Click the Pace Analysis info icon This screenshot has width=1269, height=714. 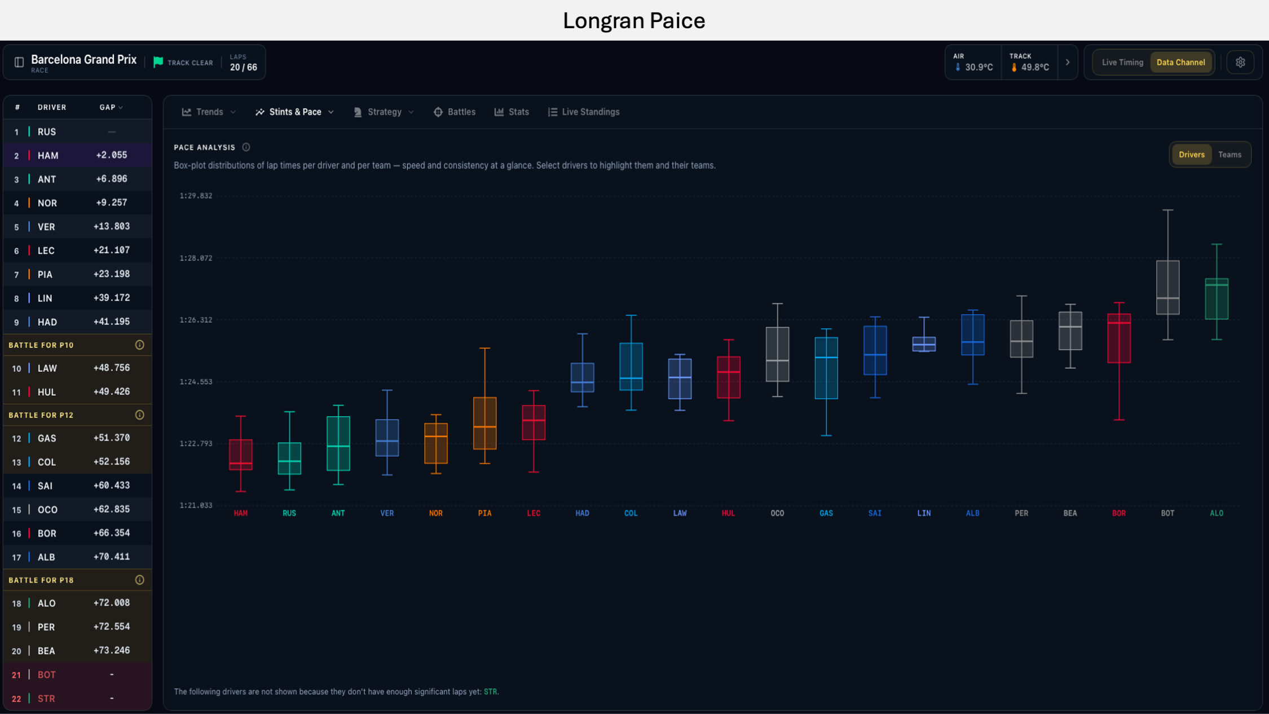[x=246, y=147]
